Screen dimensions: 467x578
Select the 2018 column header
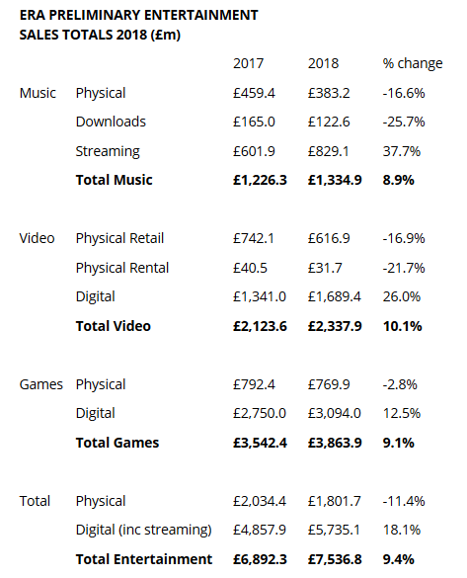[x=323, y=63]
